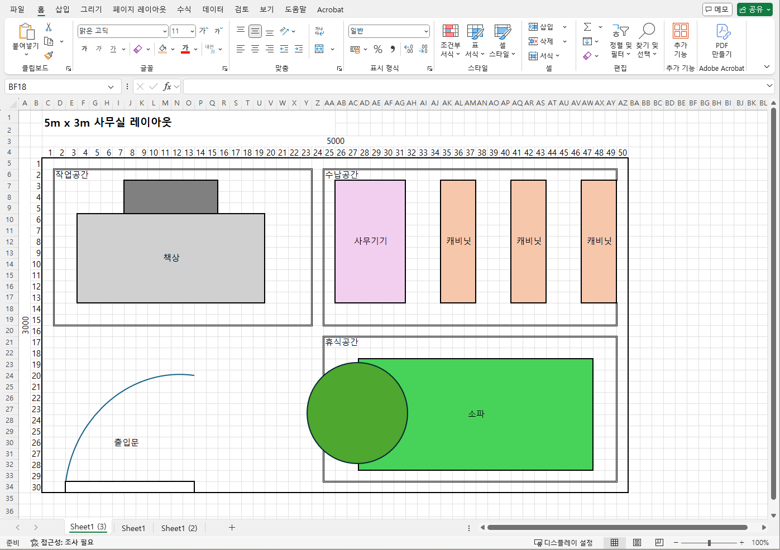
Task: Align text left
Action: [241, 49]
